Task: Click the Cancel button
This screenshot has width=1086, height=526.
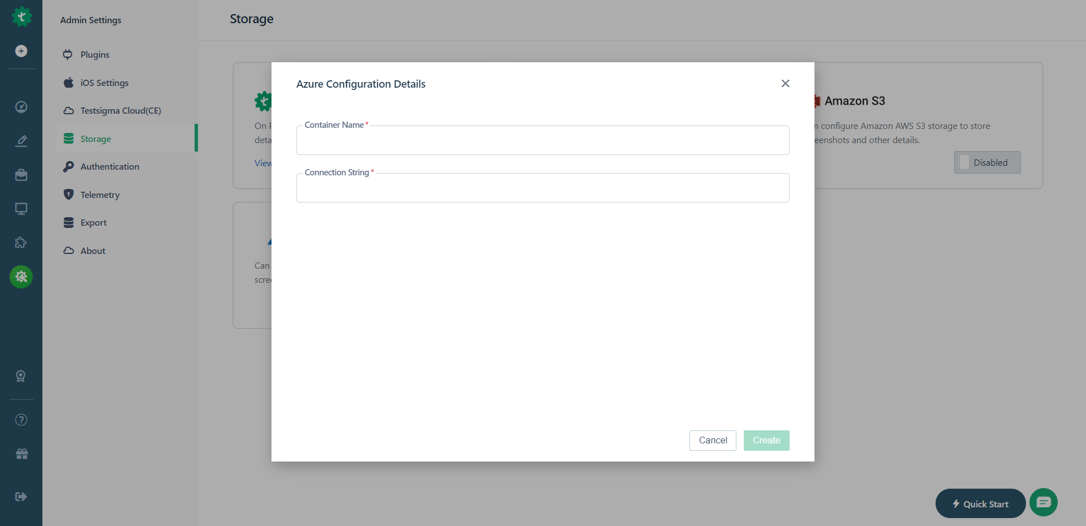Action: point(713,441)
